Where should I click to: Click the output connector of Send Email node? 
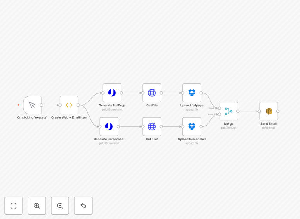point(278,111)
